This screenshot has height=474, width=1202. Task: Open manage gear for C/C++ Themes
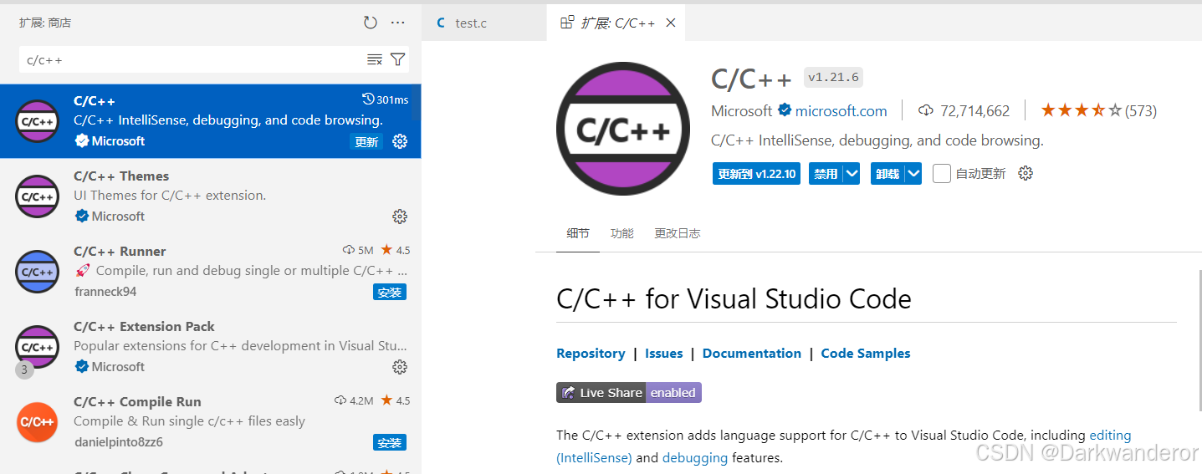(400, 217)
